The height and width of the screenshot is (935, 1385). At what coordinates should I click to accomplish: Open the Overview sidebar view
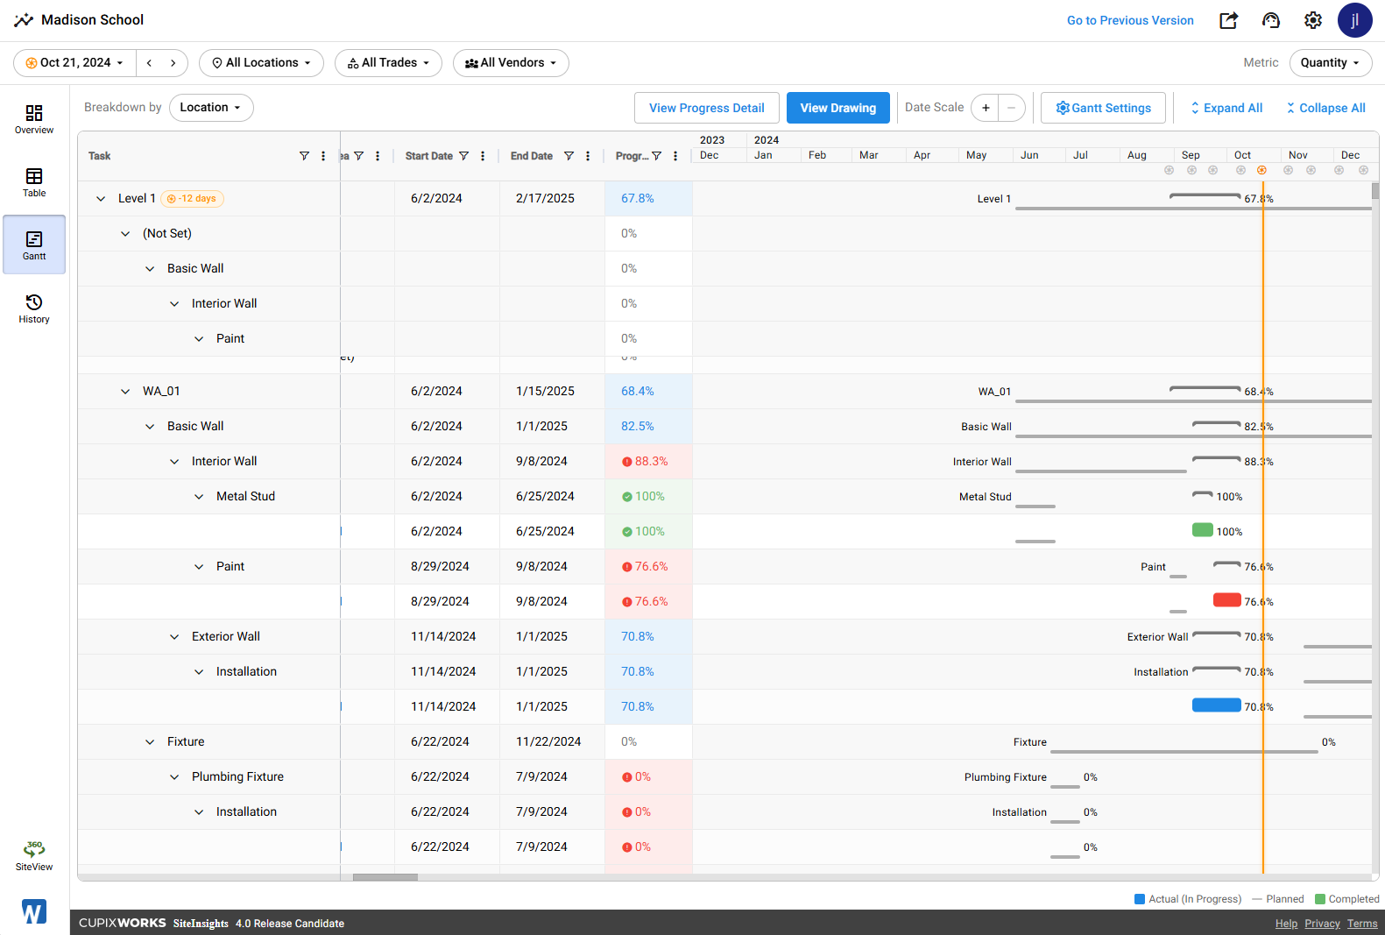point(34,119)
